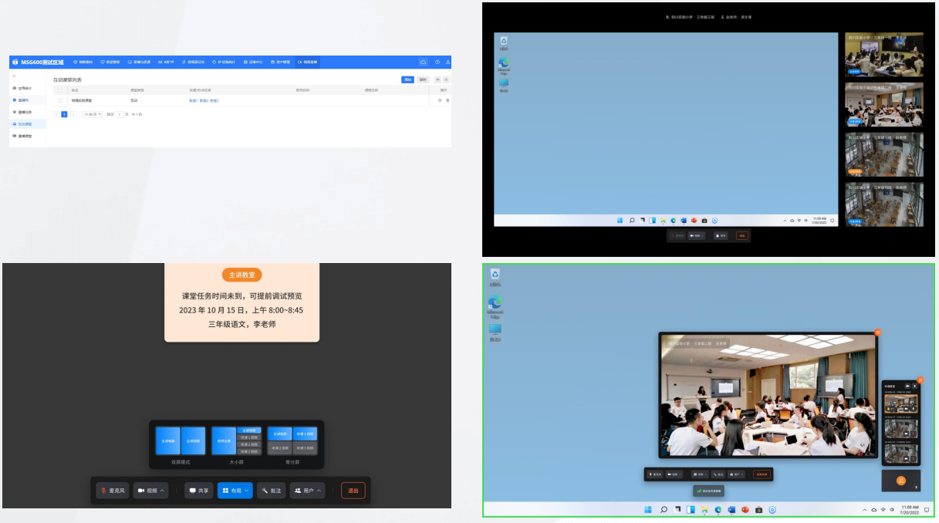Check the checkbox for 物理实验课堂

59,100
